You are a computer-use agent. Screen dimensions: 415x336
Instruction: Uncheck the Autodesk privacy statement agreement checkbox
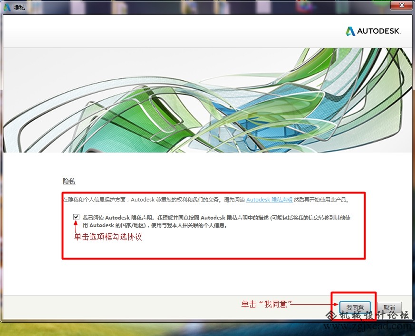[x=76, y=217]
